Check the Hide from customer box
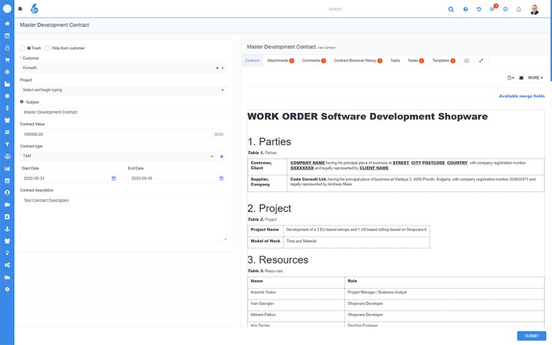This screenshot has width=552, height=345. coord(47,48)
